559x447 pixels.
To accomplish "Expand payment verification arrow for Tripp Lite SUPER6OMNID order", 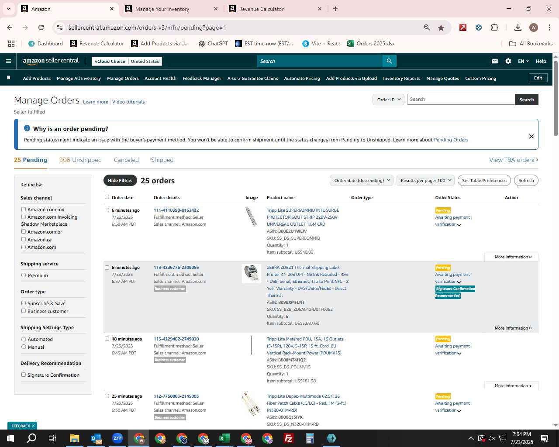I will pos(459,225).
